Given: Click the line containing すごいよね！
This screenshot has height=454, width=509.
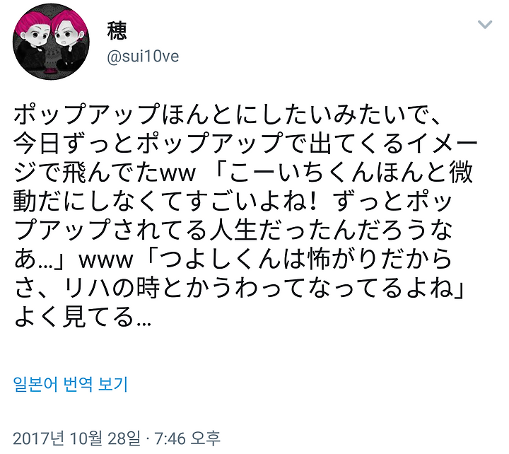Looking at the screenshot, I should pyautogui.click(x=233, y=202).
